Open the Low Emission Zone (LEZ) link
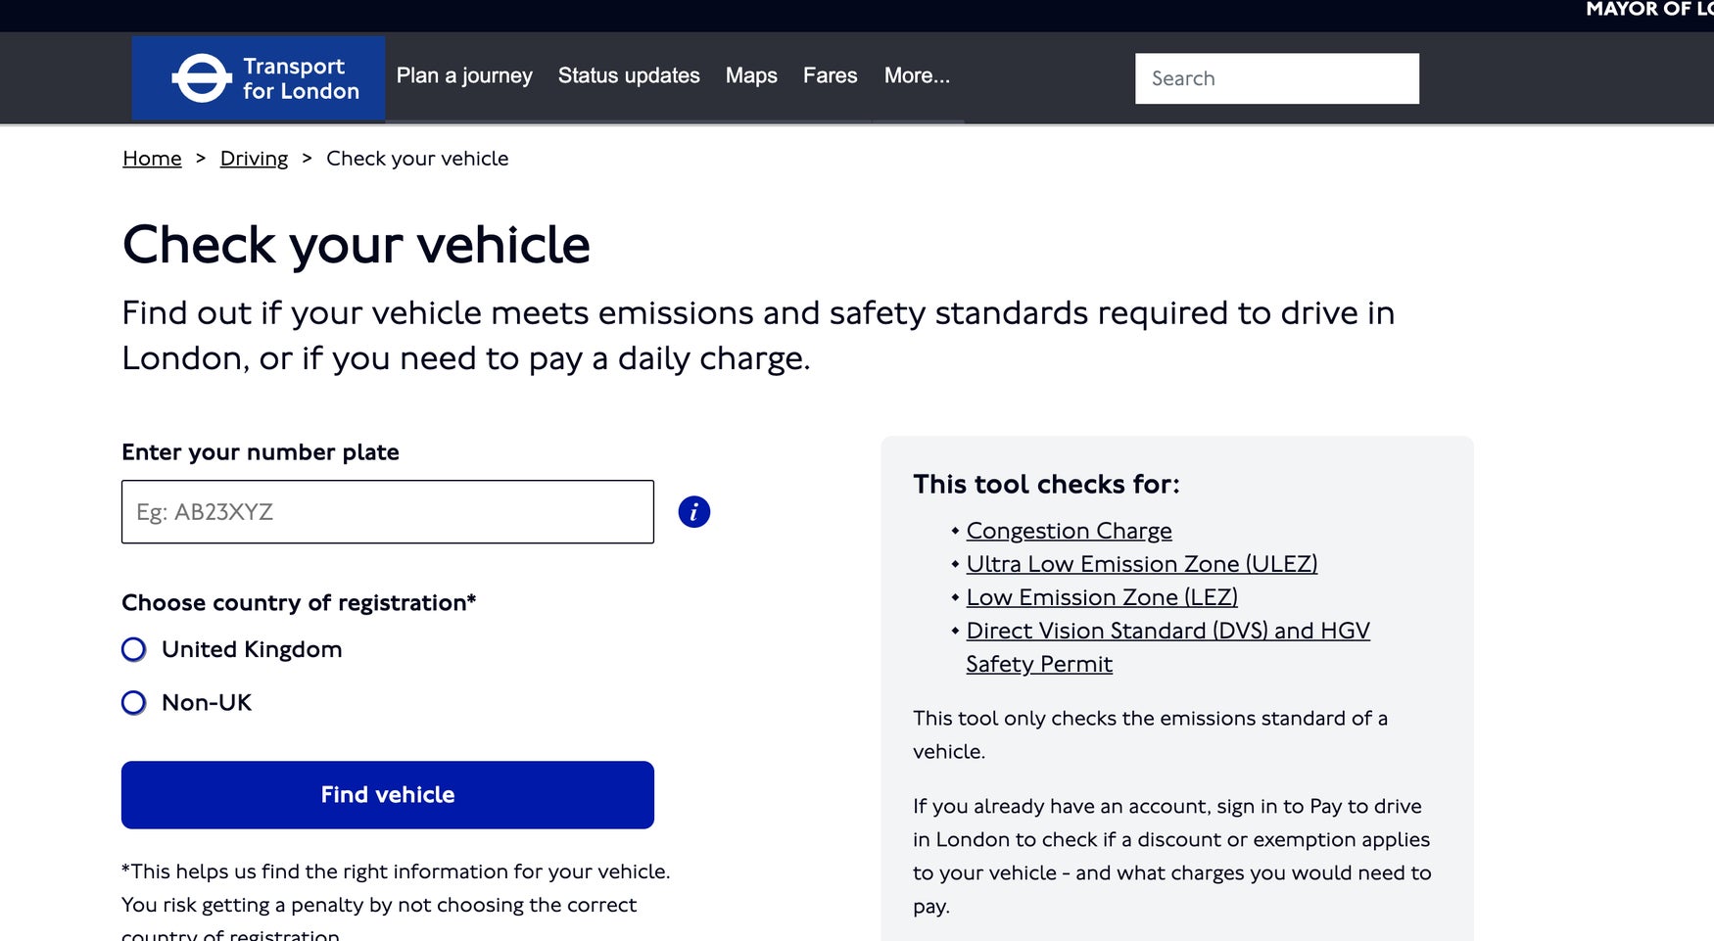This screenshot has height=941, width=1714. coord(1102,597)
